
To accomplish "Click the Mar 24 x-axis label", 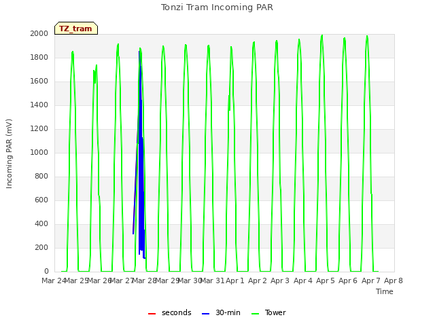I will tap(54, 280).
